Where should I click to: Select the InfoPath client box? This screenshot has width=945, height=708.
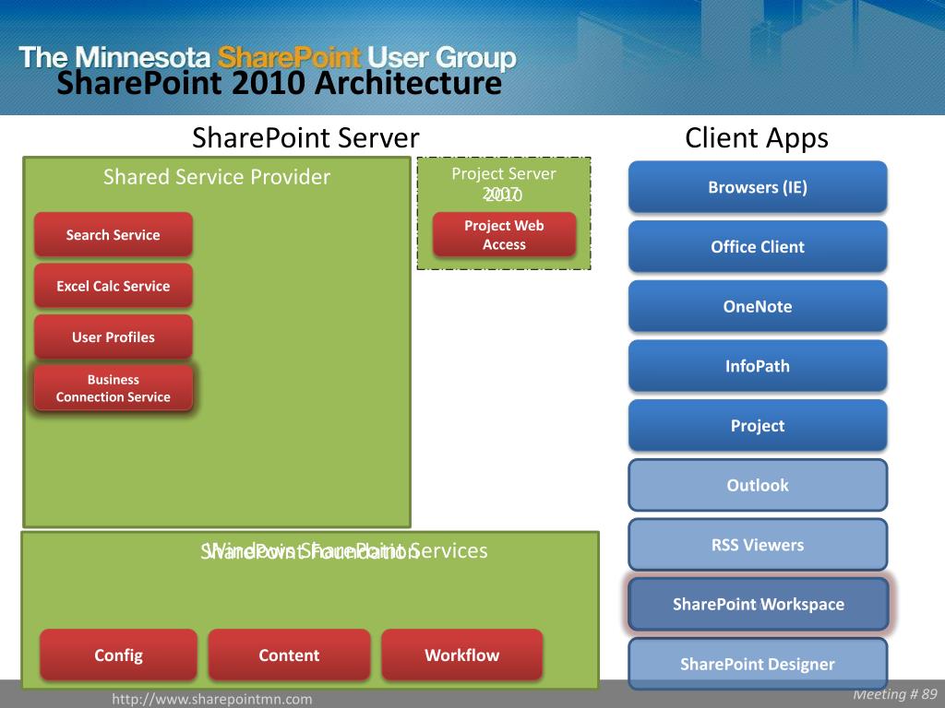tap(758, 365)
